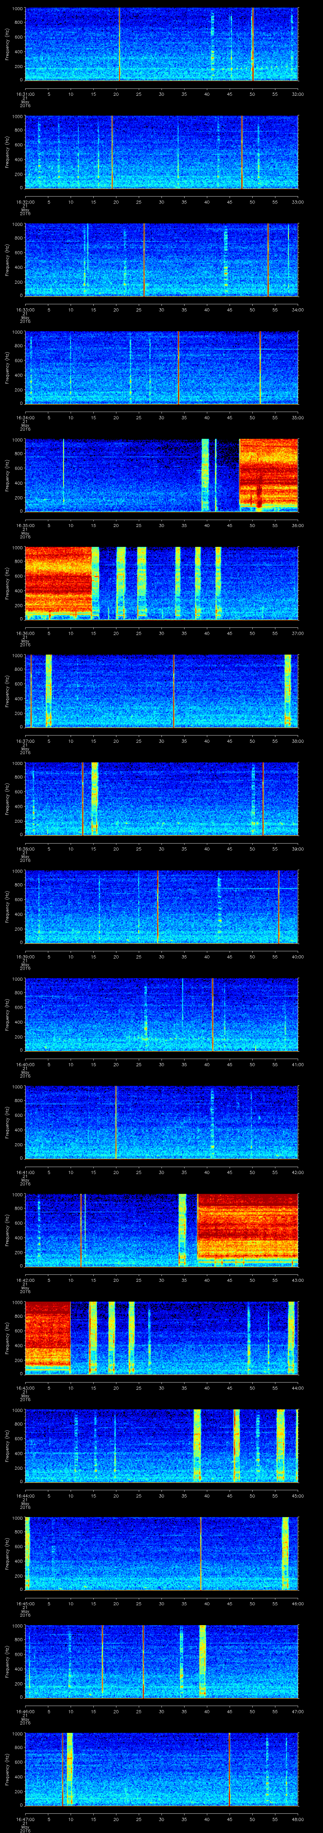Click the red line near 21 seconds in 16:31:00 panel

tap(119, 44)
